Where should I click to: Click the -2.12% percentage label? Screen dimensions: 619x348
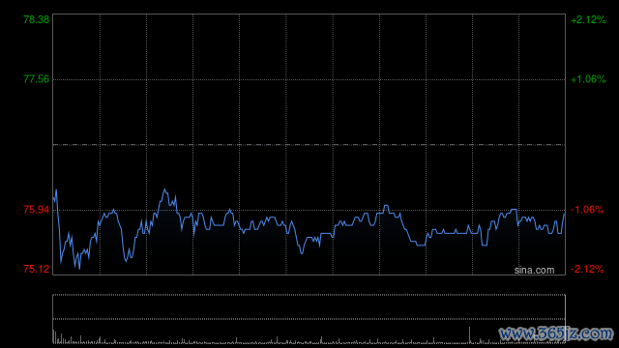tap(587, 269)
